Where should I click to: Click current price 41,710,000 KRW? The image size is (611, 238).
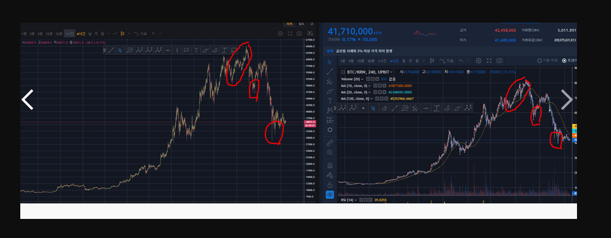click(x=355, y=32)
